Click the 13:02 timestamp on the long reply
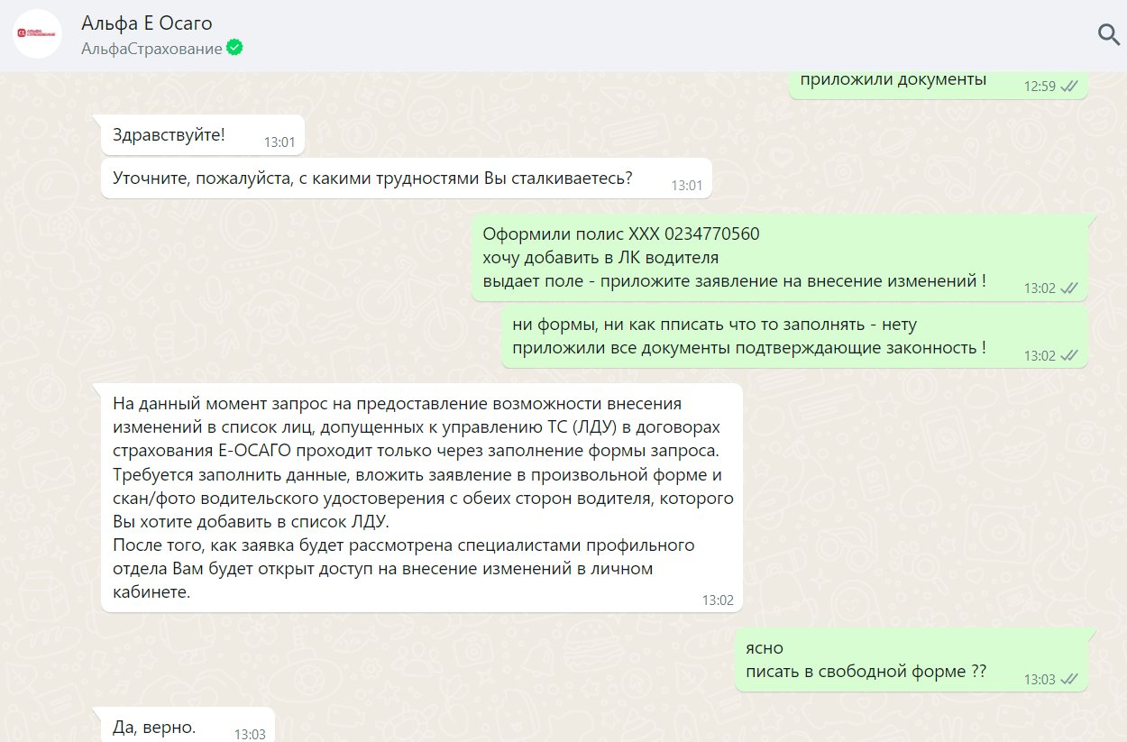This screenshot has height=742, width=1127. point(718,600)
